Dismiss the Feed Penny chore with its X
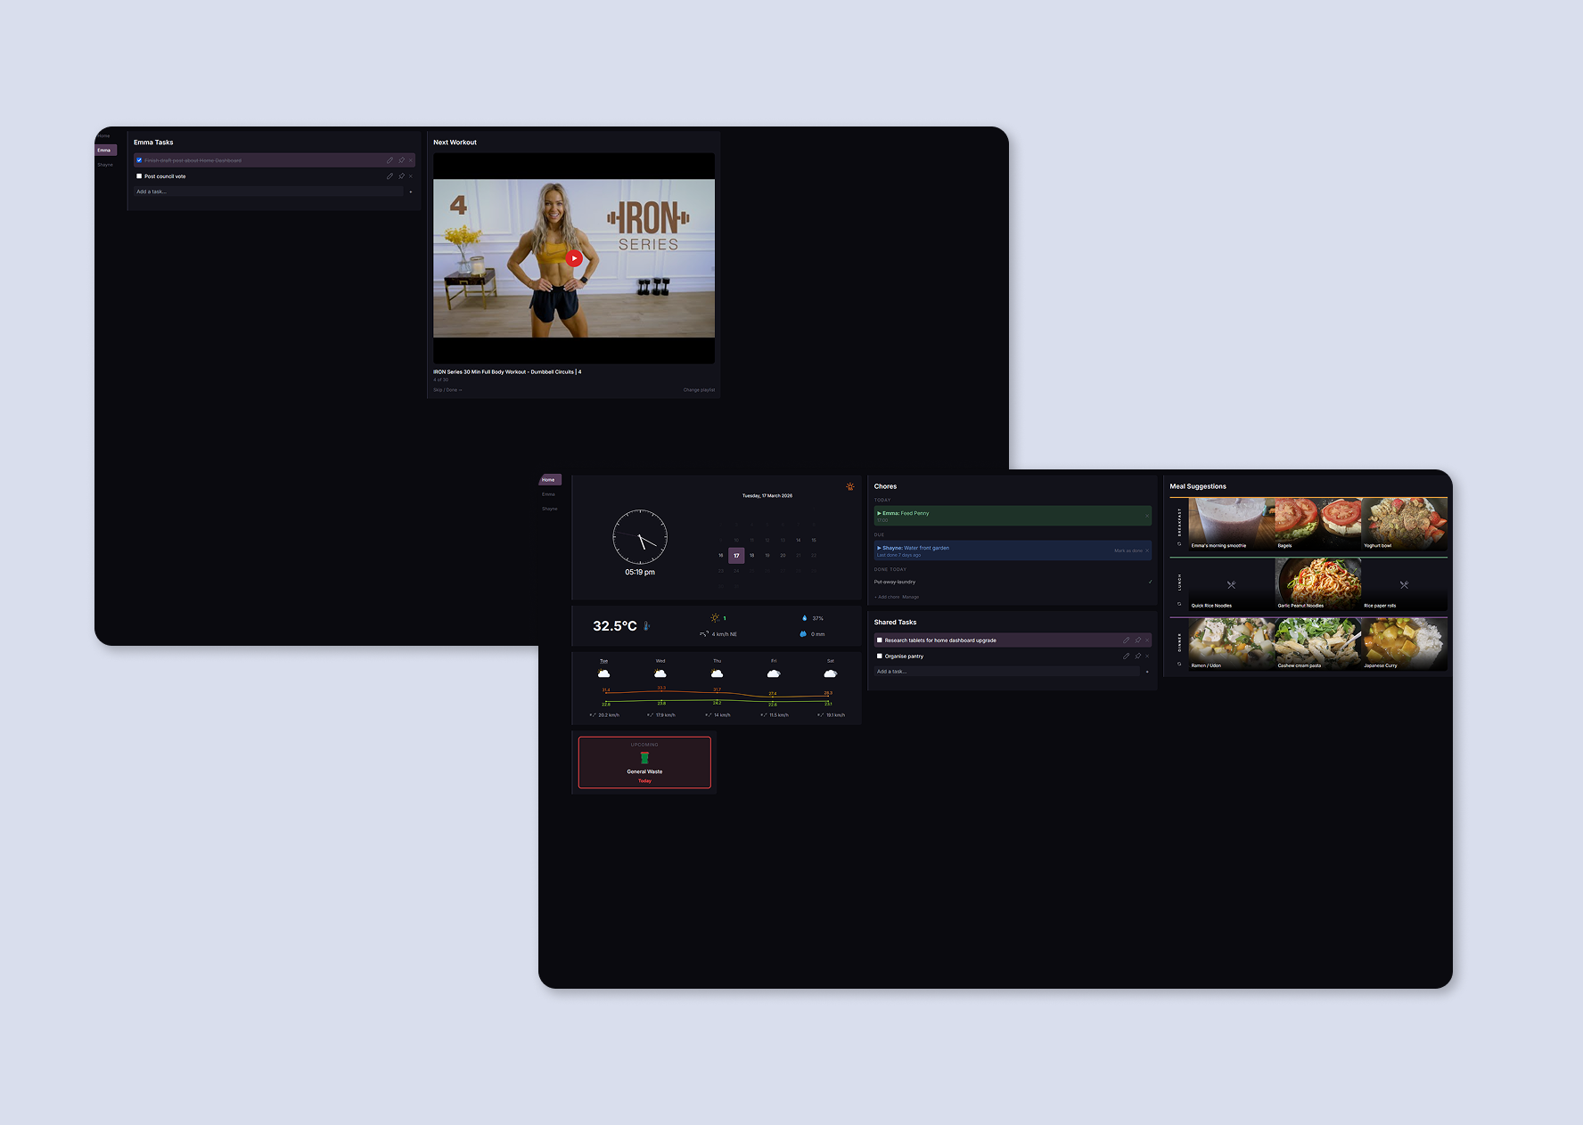Viewport: 1583px width, 1125px height. (1147, 515)
